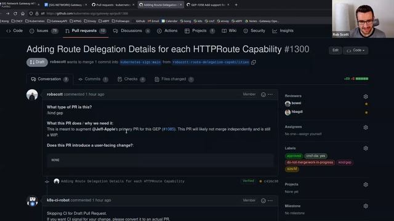Open k8s-ci-robot username in comment header
This screenshot has width=394, height=221.
58,200
